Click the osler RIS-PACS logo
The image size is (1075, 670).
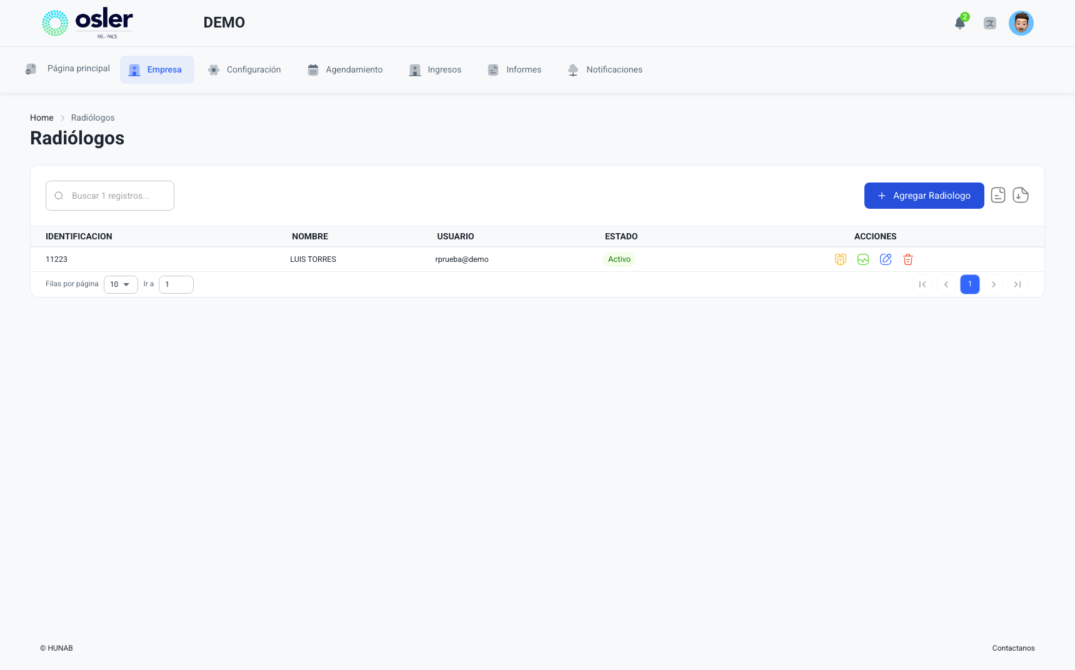87,23
